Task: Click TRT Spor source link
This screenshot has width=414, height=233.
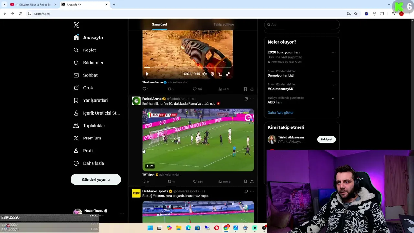Action: click(x=148, y=175)
